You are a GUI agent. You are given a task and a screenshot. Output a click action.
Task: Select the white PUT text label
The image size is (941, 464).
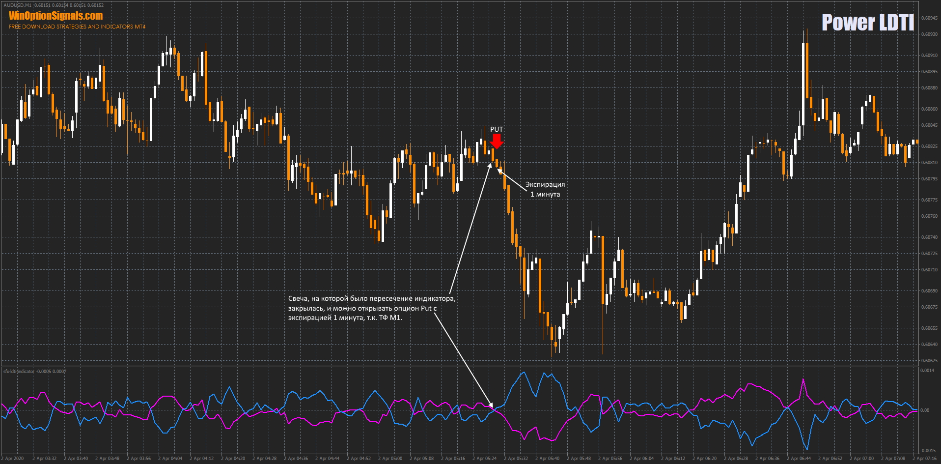497,129
